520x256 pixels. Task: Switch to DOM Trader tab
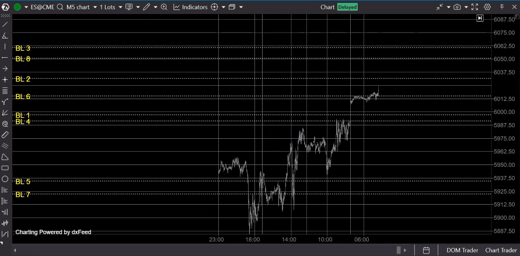[461, 250]
